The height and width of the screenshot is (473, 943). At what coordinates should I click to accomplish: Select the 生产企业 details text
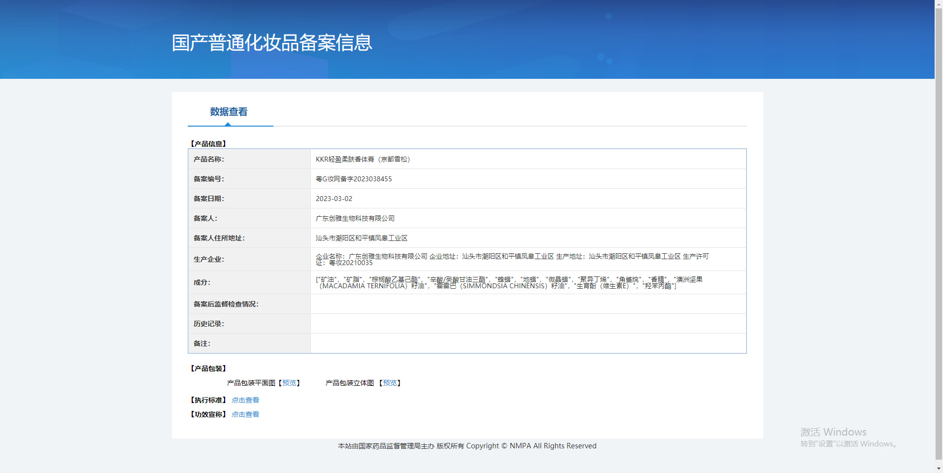click(512, 259)
